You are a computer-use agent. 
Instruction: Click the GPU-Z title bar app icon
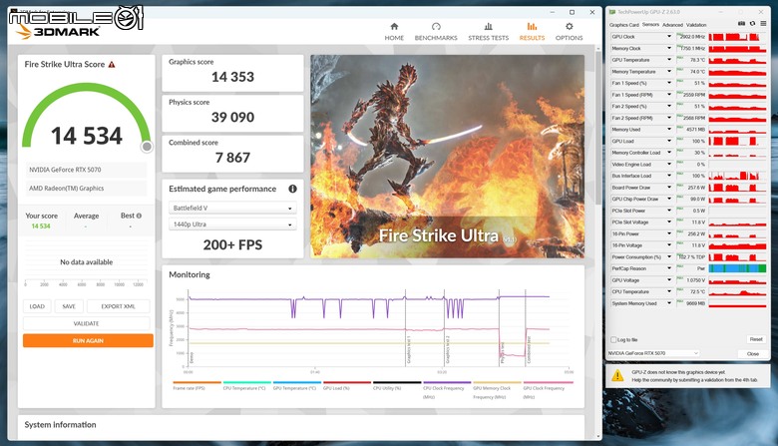pos(612,12)
